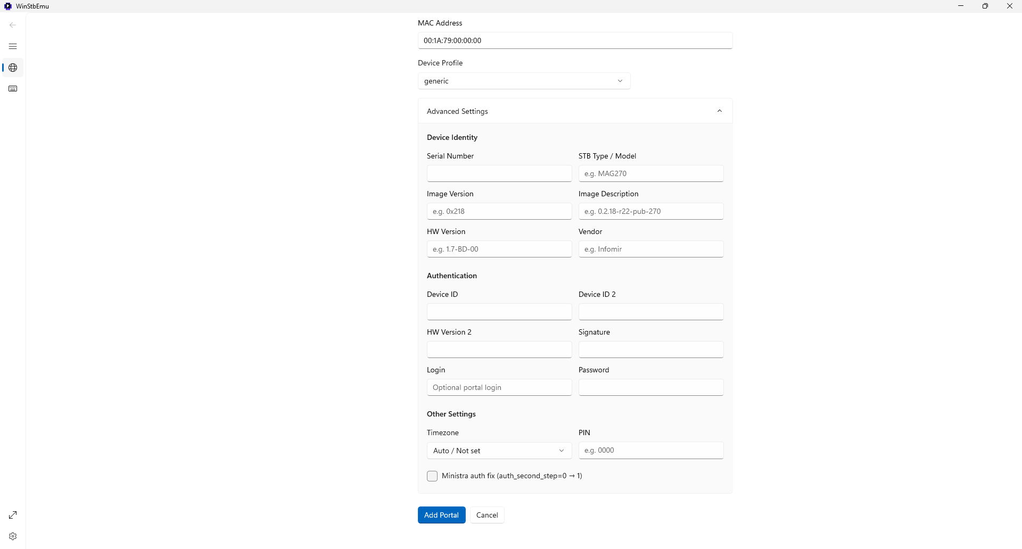Viewport: 1022px width, 549px height.
Task: Click the Serial Number input field
Action: pyautogui.click(x=499, y=173)
